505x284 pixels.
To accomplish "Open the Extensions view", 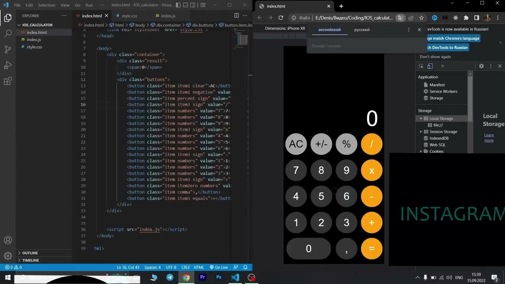I will click(7, 81).
